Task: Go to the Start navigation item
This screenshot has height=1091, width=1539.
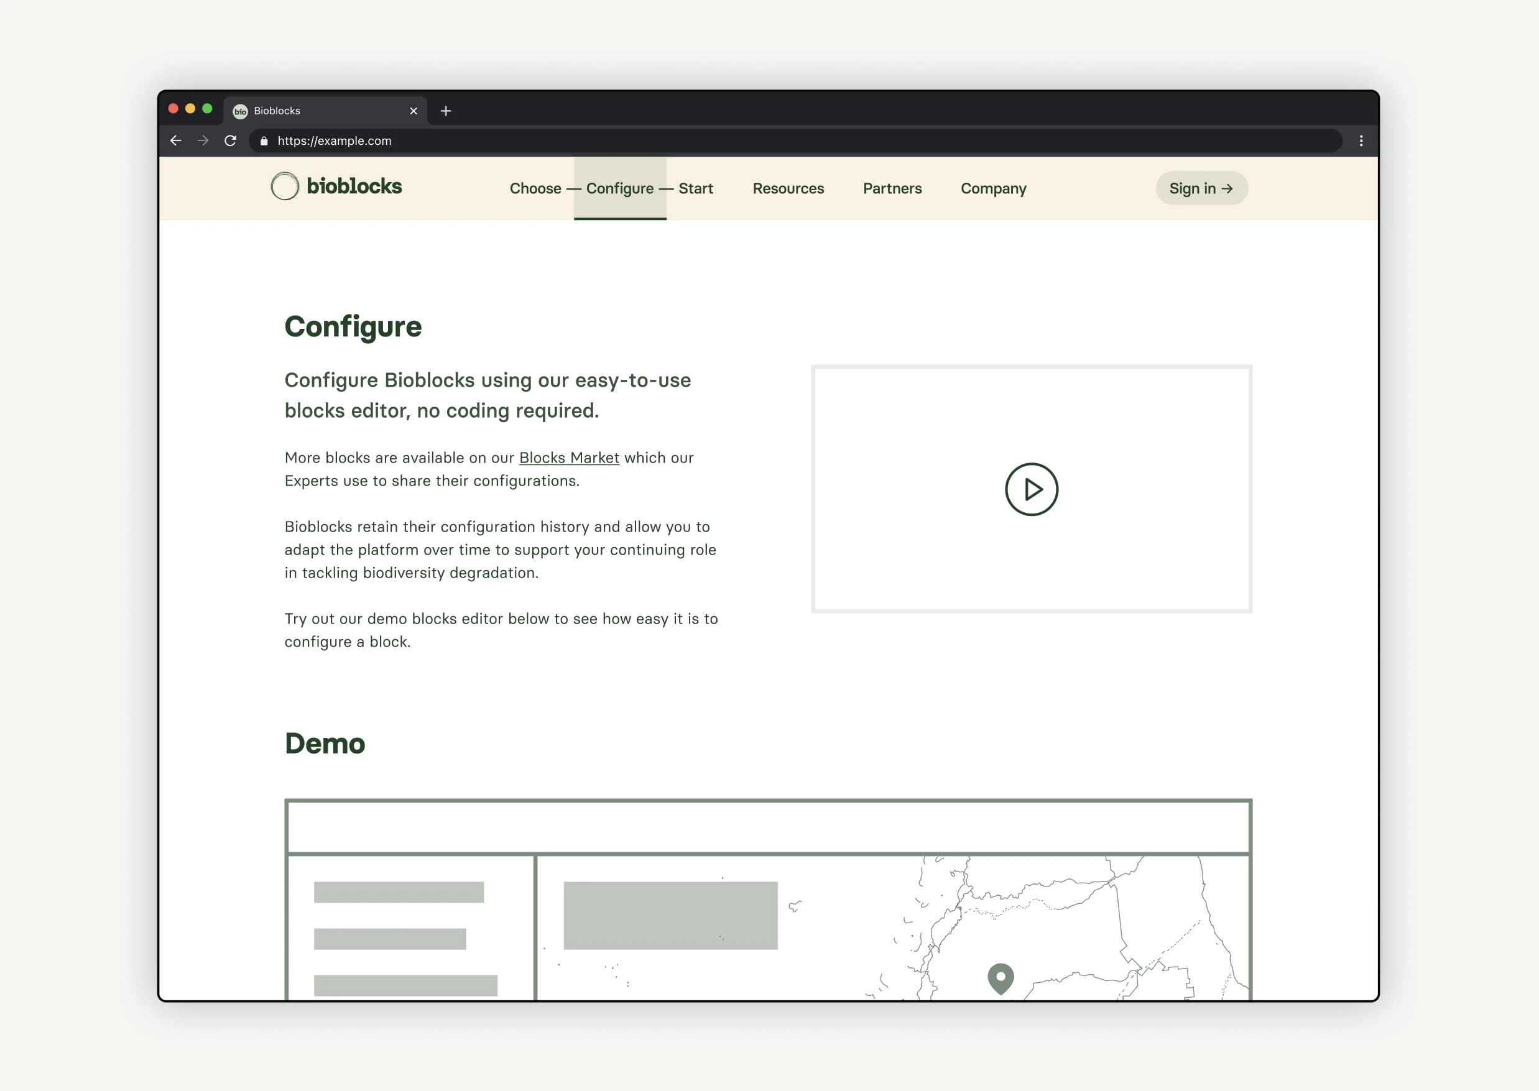Action: [x=696, y=189]
